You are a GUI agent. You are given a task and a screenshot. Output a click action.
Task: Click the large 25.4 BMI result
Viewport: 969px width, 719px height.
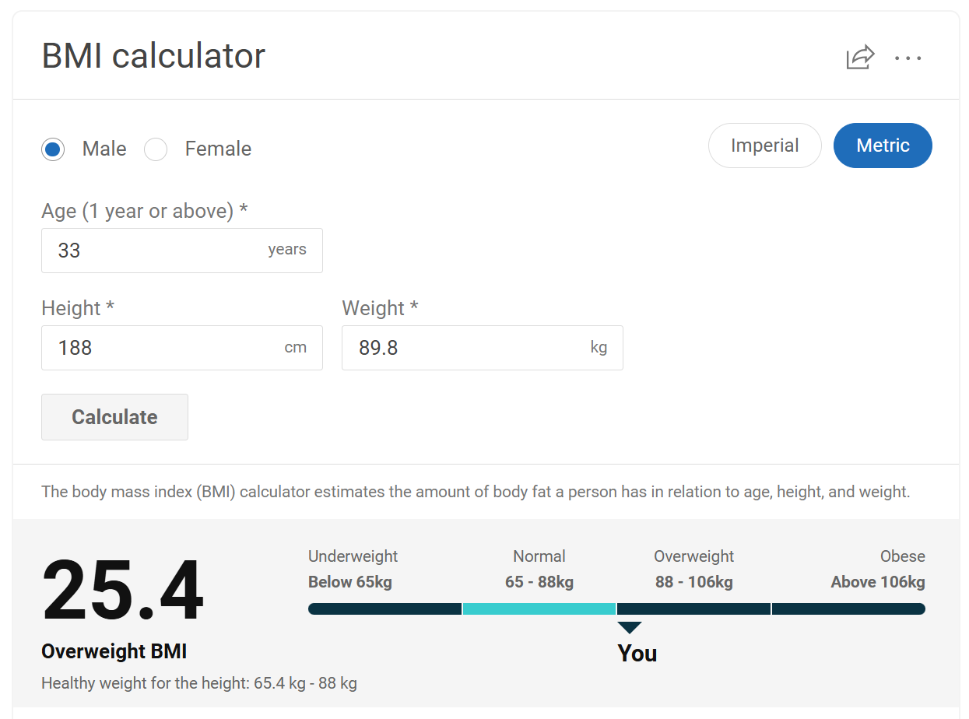(123, 592)
